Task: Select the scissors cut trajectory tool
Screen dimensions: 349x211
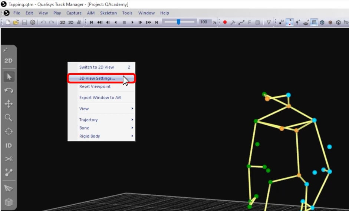Action: point(9,159)
